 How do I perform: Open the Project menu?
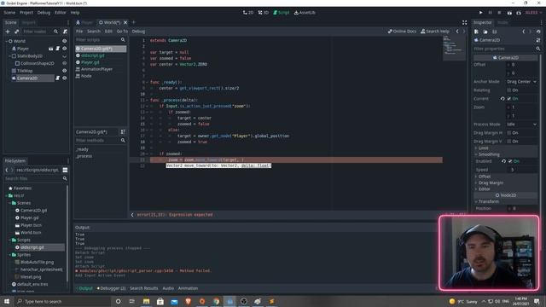[x=26, y=12]
